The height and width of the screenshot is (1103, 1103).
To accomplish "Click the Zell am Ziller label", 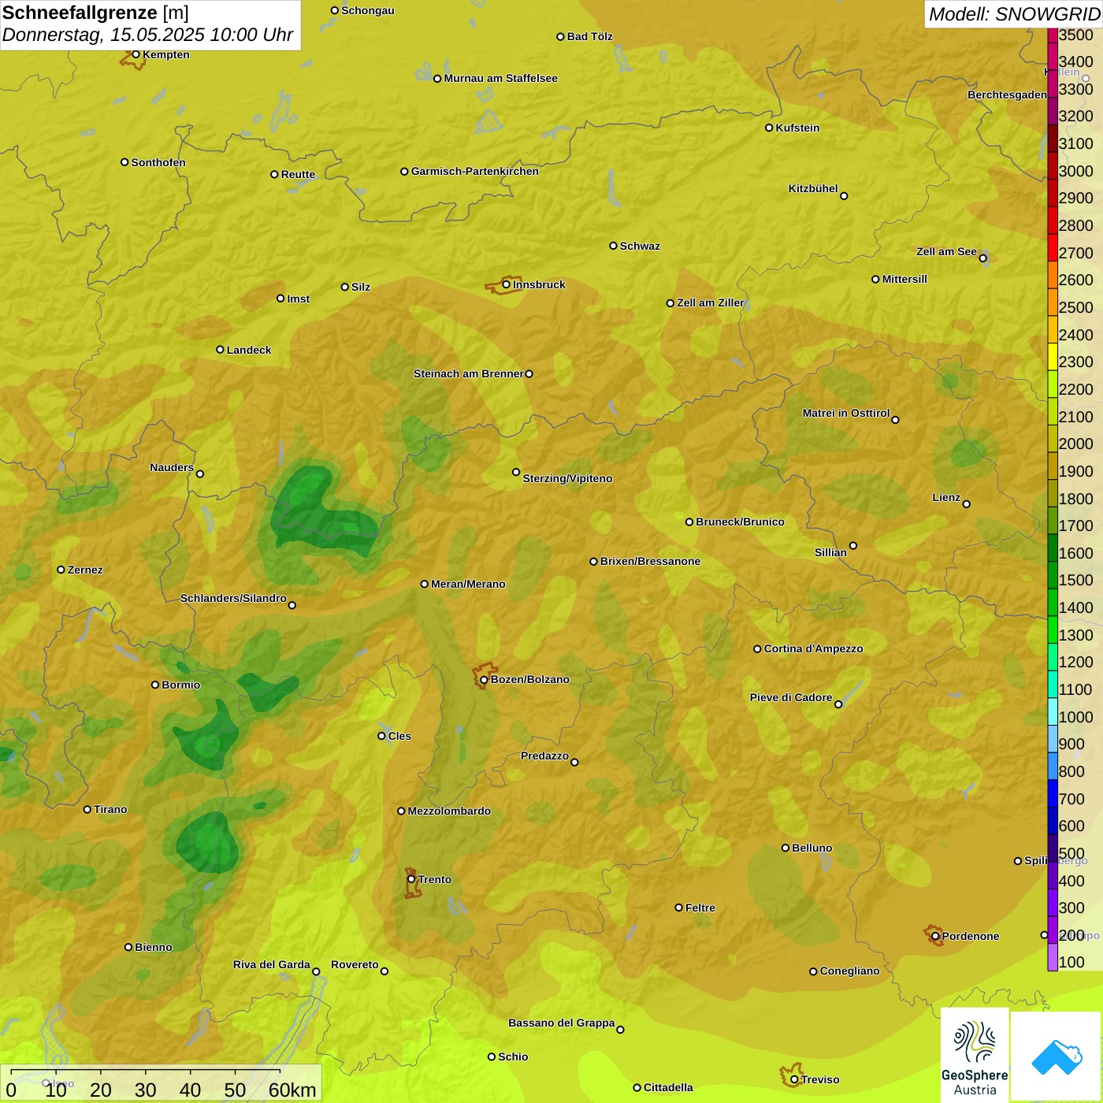I will point(711,303).
